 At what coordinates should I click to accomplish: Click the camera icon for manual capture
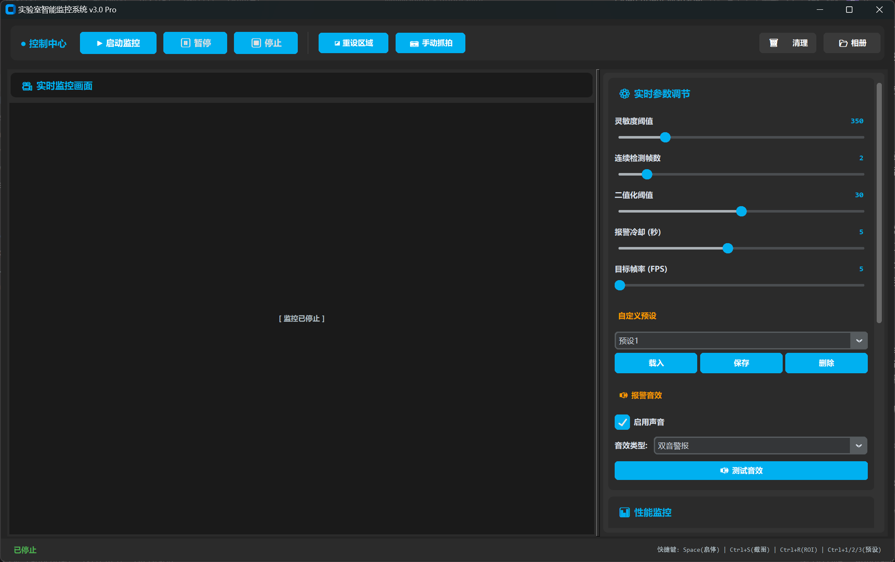click(x=413, y=43)
